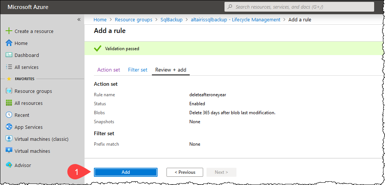
Task: Click the Advisor cloud icon
Action: [9, 165]
